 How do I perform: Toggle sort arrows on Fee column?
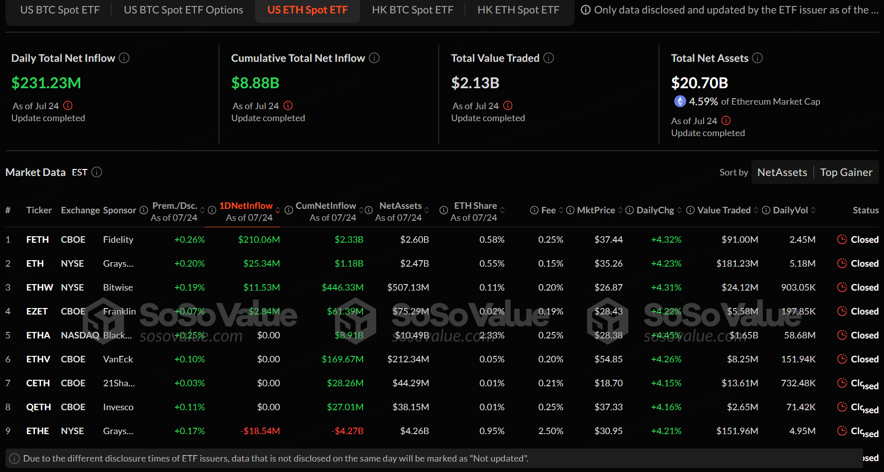561,210
